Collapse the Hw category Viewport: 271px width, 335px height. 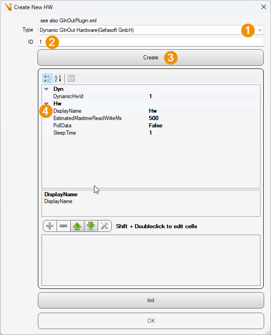[47, 104]
